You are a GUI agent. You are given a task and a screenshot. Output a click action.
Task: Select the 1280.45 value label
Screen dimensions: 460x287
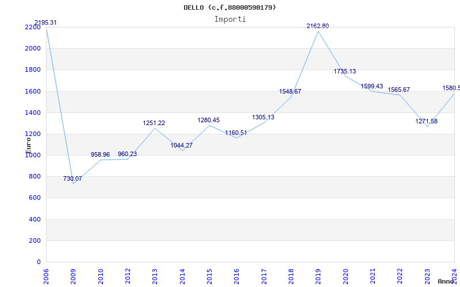[209, 120]
